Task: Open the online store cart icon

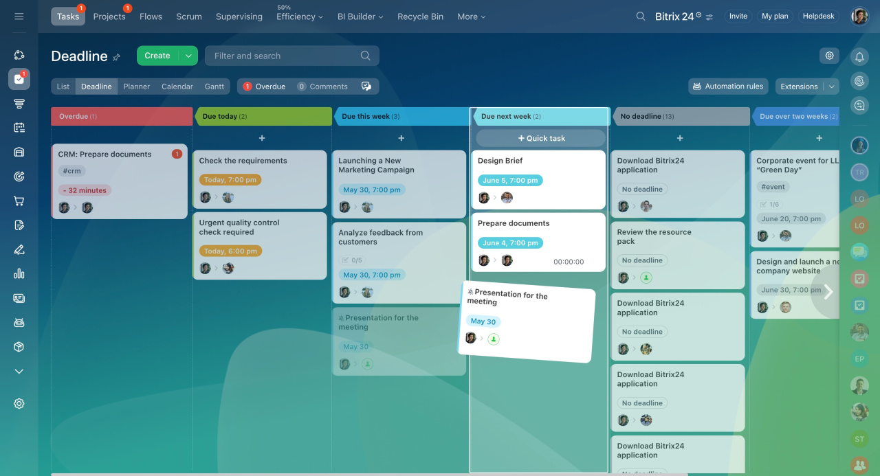Action: tap(19, 201)
